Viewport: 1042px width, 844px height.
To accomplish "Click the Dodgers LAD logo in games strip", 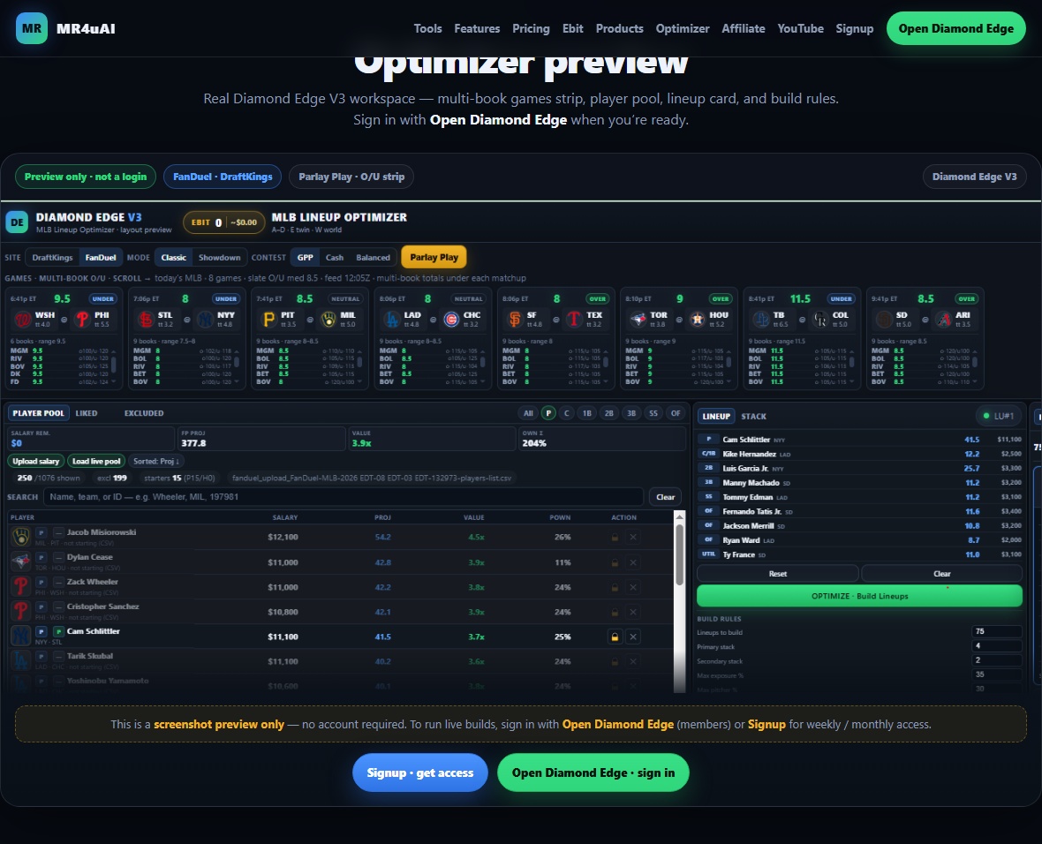I will click(391, 320).
